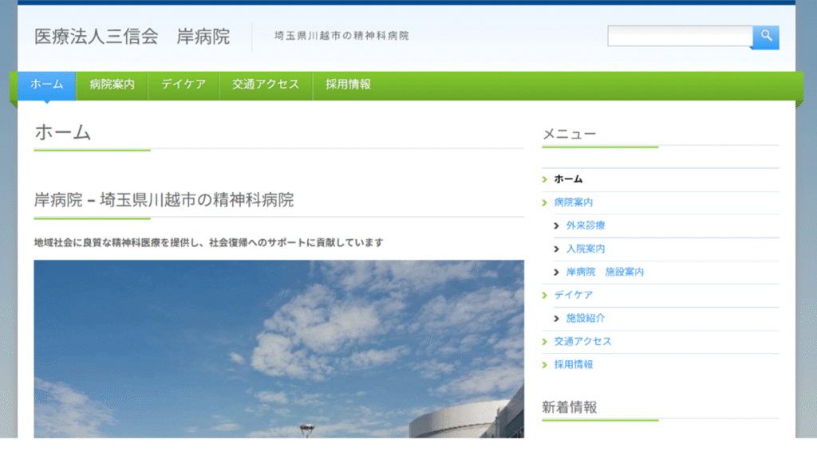Image resolution: width=817 pixels, height=459 pixels.
Task: Click the sky photo of the hospital
Action: tap(278, 349)
